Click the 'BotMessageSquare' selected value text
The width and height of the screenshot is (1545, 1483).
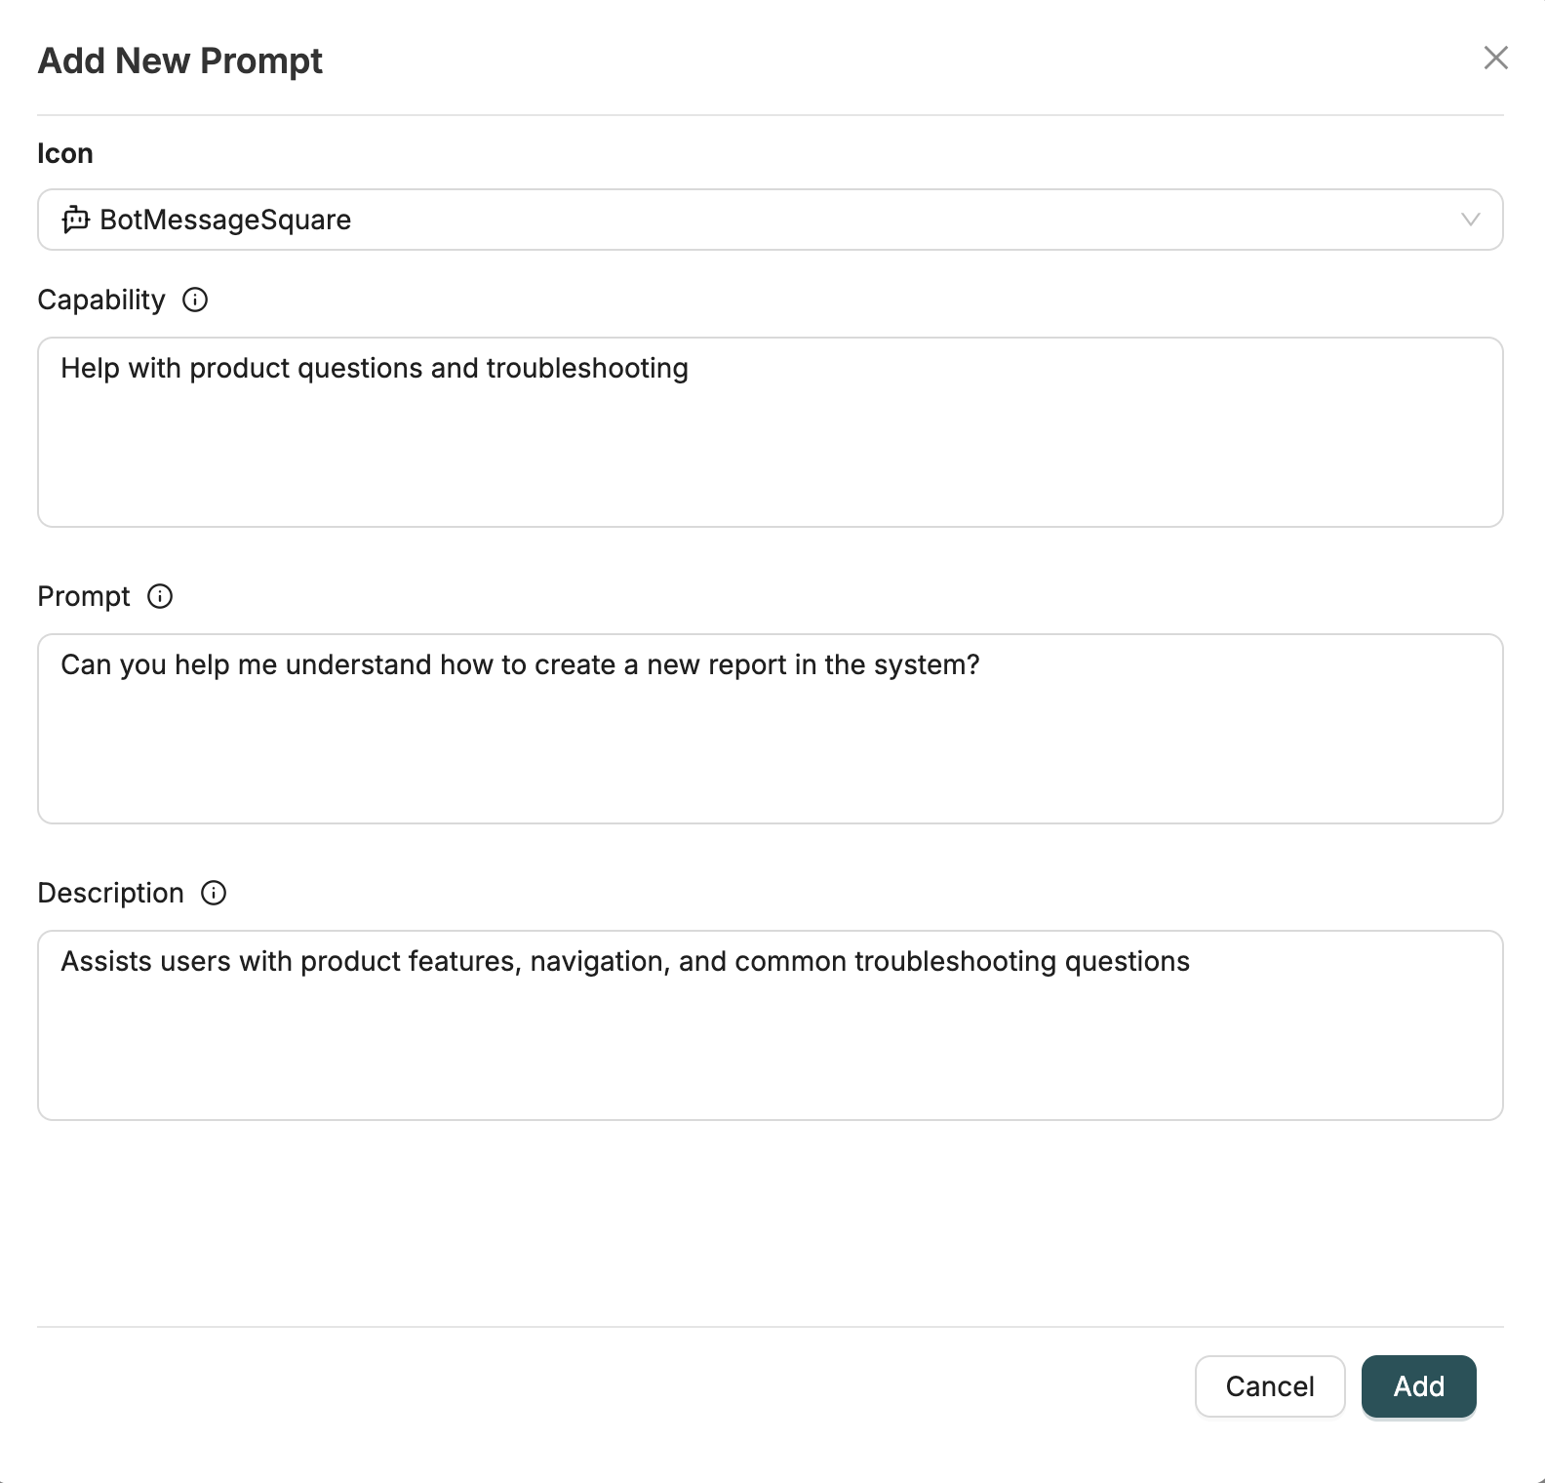(x=225, y=220)
